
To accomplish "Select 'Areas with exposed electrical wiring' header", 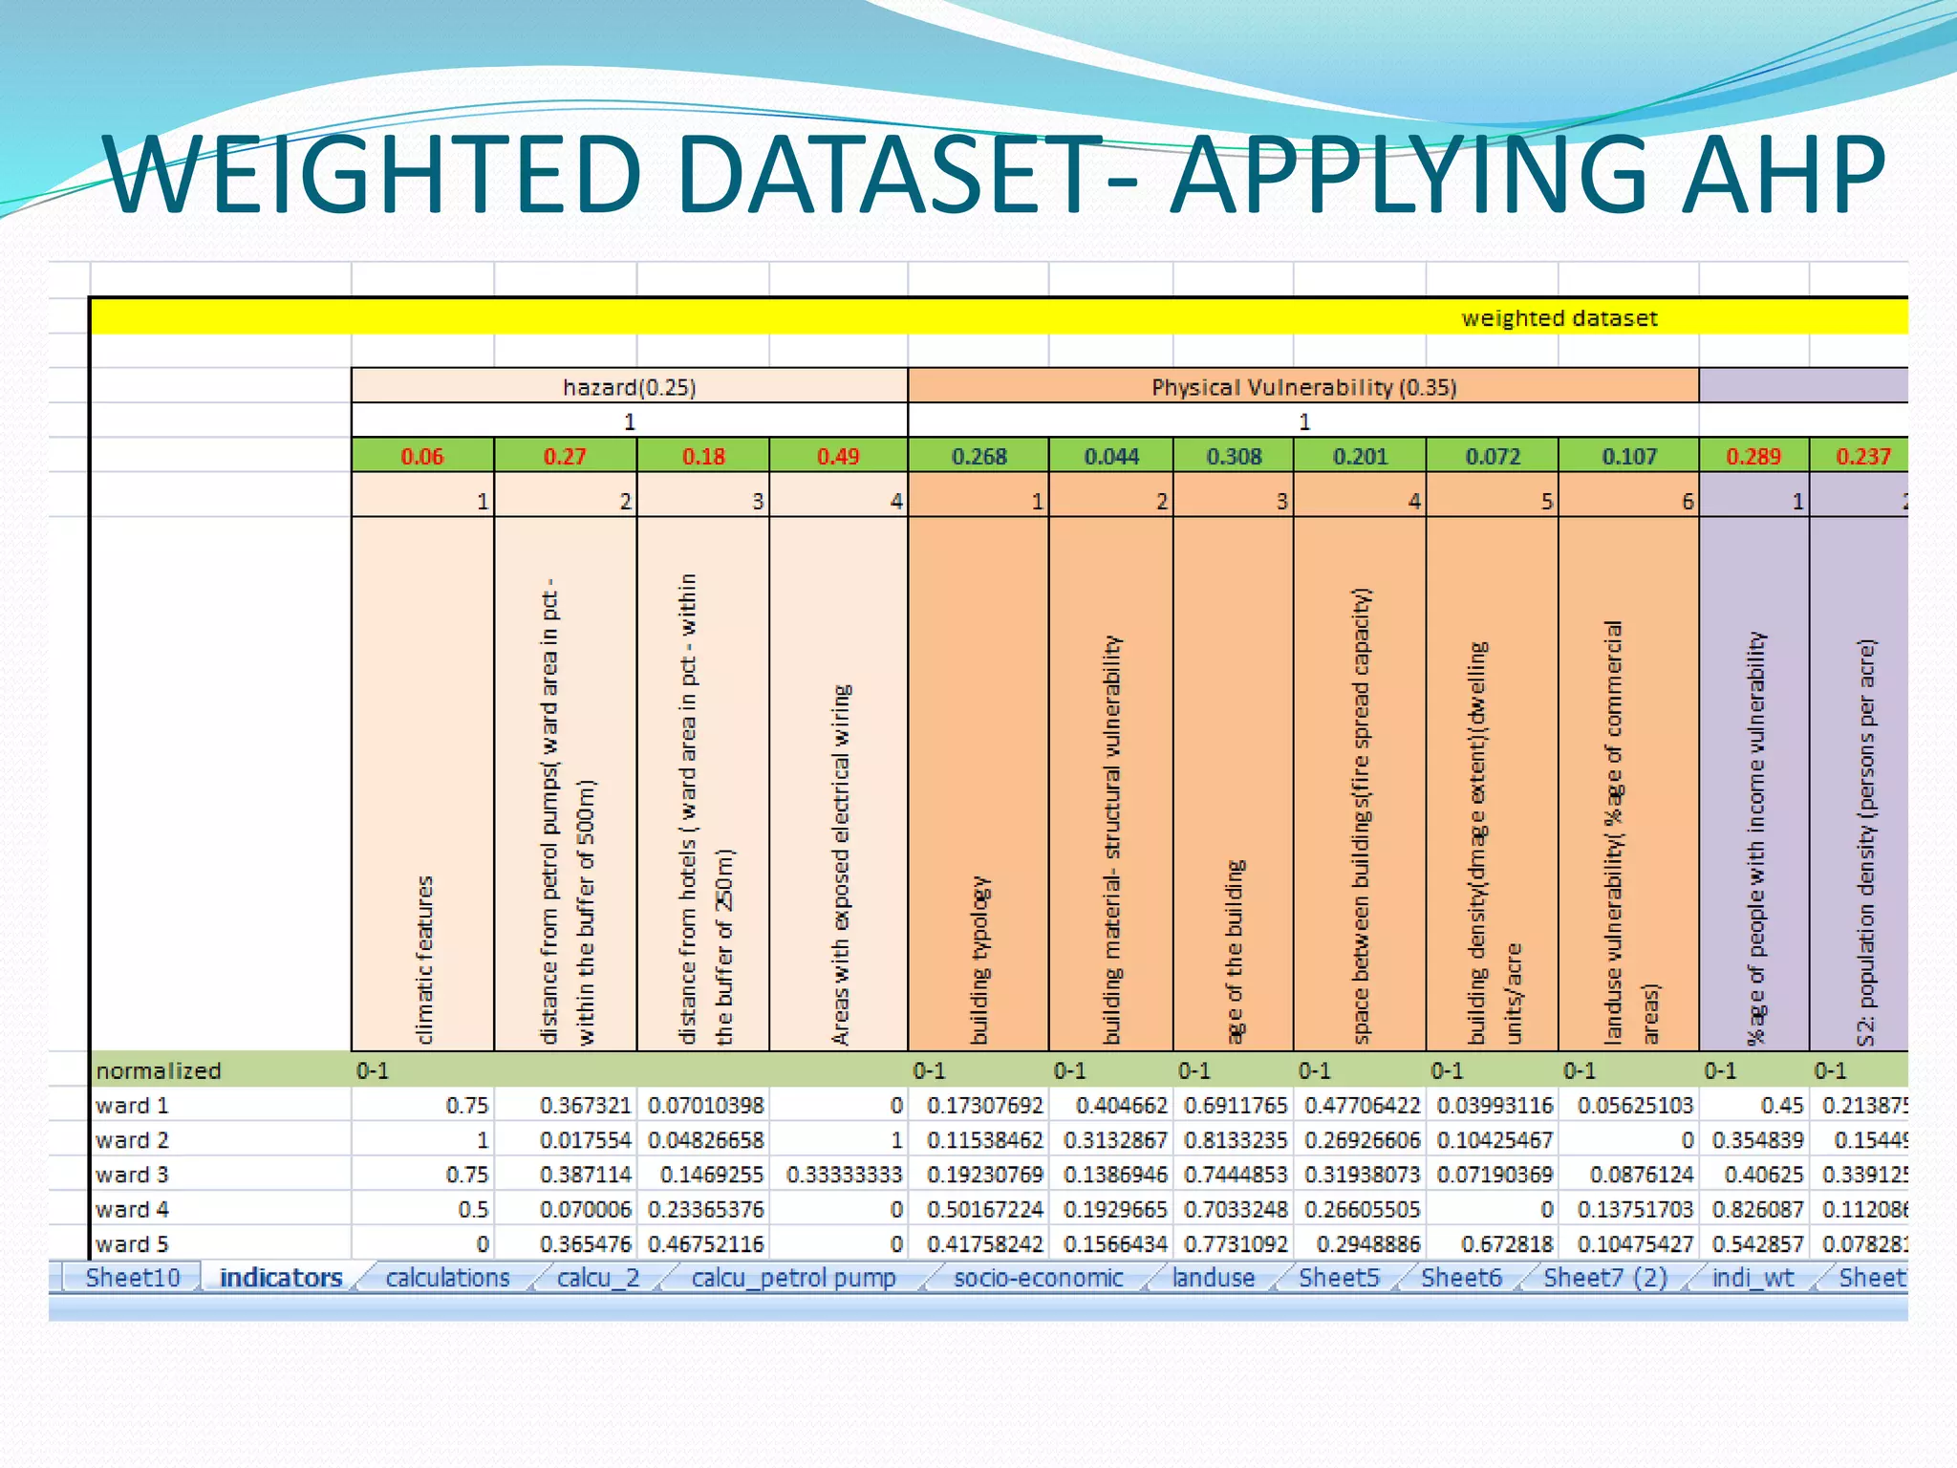I will (x=838, y=784).
